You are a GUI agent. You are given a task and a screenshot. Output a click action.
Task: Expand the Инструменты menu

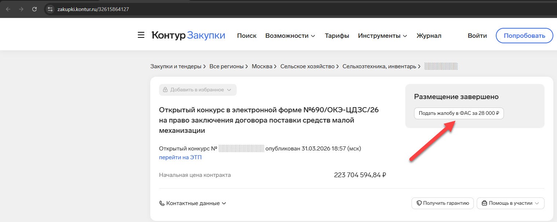pyautogui.click(x=383, y=36)
